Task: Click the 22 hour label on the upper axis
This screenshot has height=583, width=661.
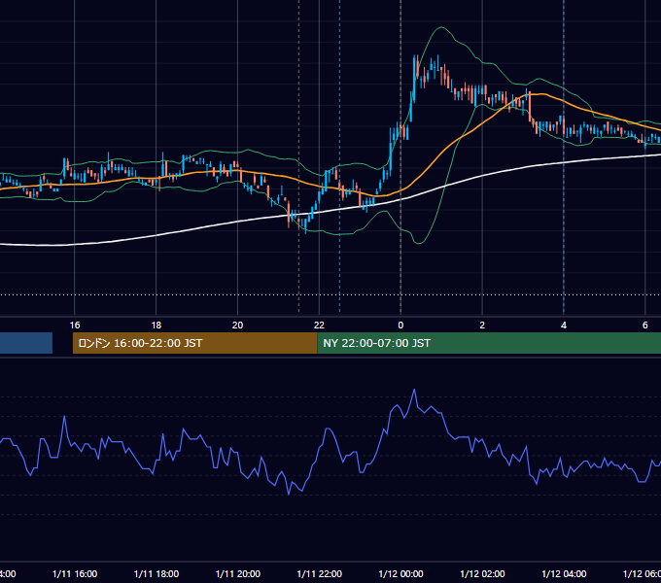Action: 319,326
